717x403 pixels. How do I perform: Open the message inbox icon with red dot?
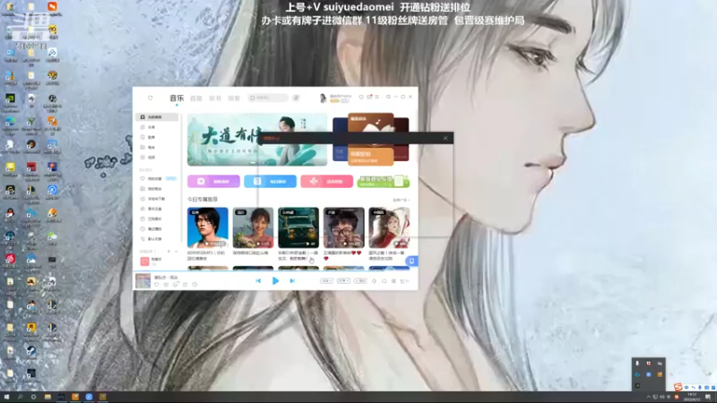(369, 97)
